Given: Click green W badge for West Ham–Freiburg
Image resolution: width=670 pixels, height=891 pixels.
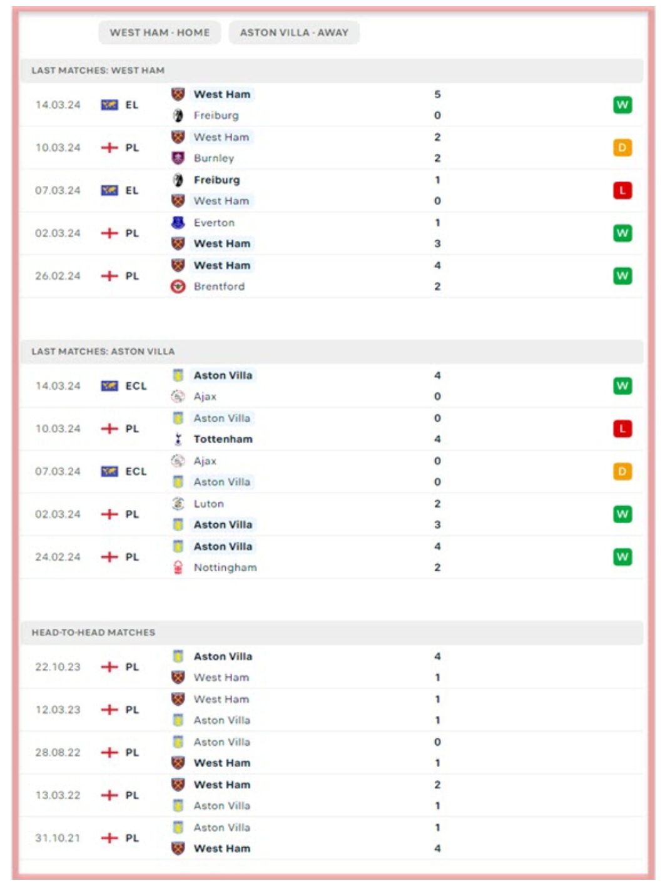Looking at the screenshot, I should pos(622,105).
